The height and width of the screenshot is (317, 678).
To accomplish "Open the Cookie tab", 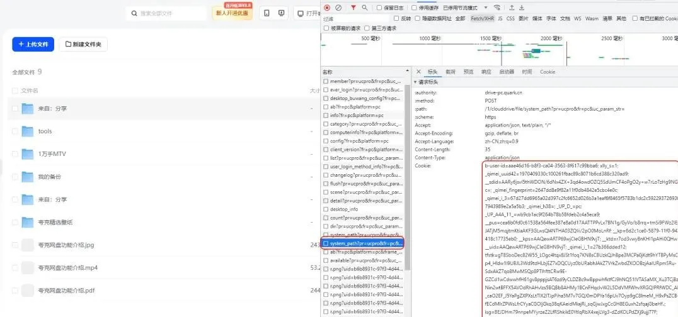I will pos(547,72).
